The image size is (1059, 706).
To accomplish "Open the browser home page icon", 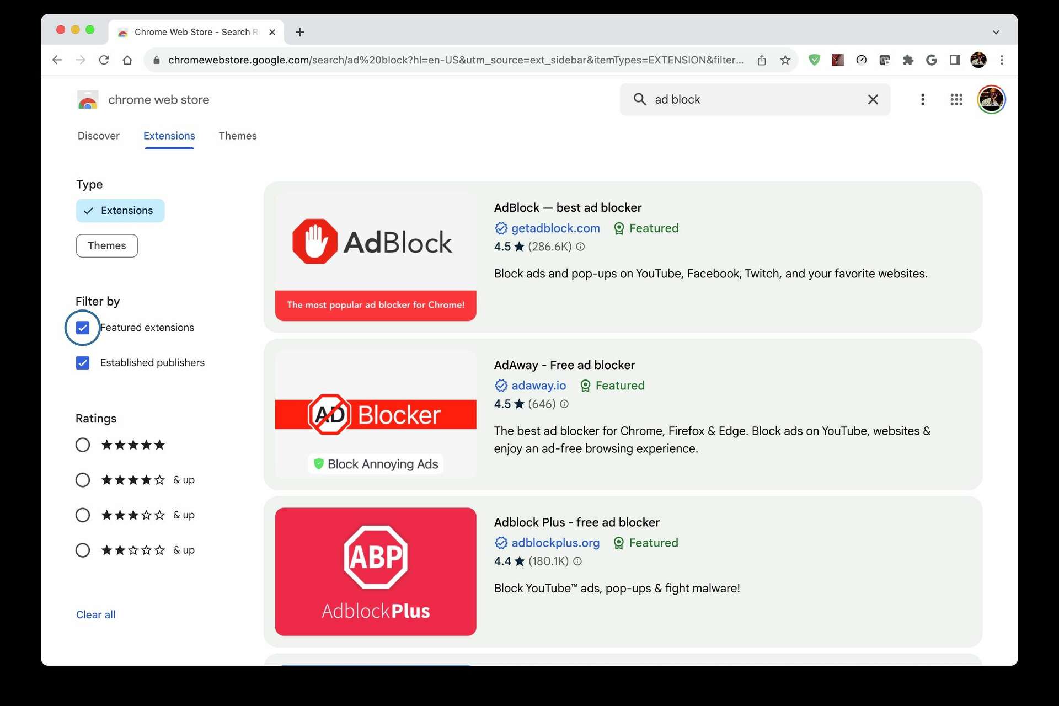I will 127,60.
